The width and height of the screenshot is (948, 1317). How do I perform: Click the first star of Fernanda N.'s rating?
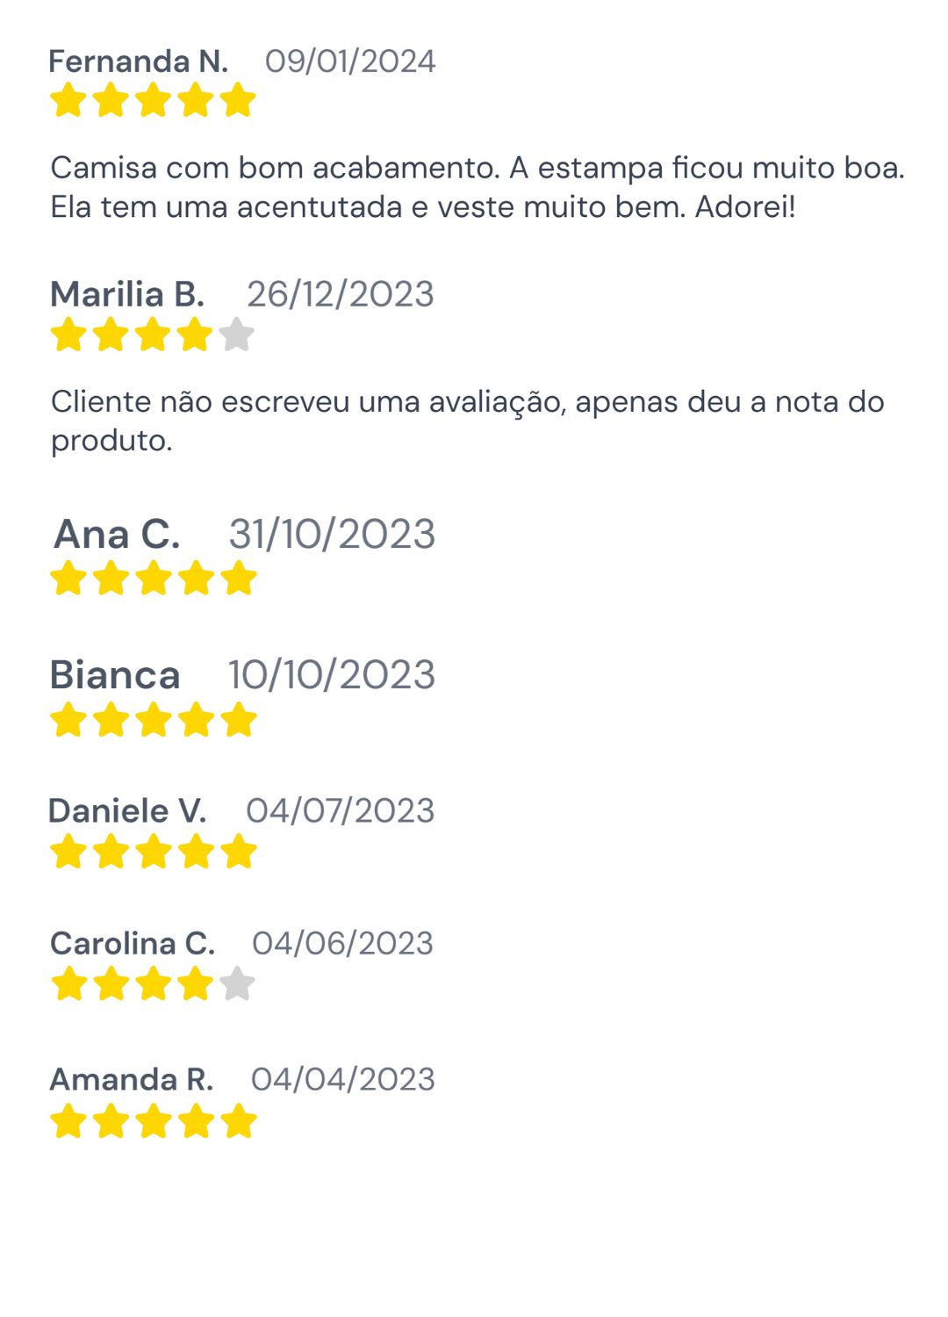(68, 100)
